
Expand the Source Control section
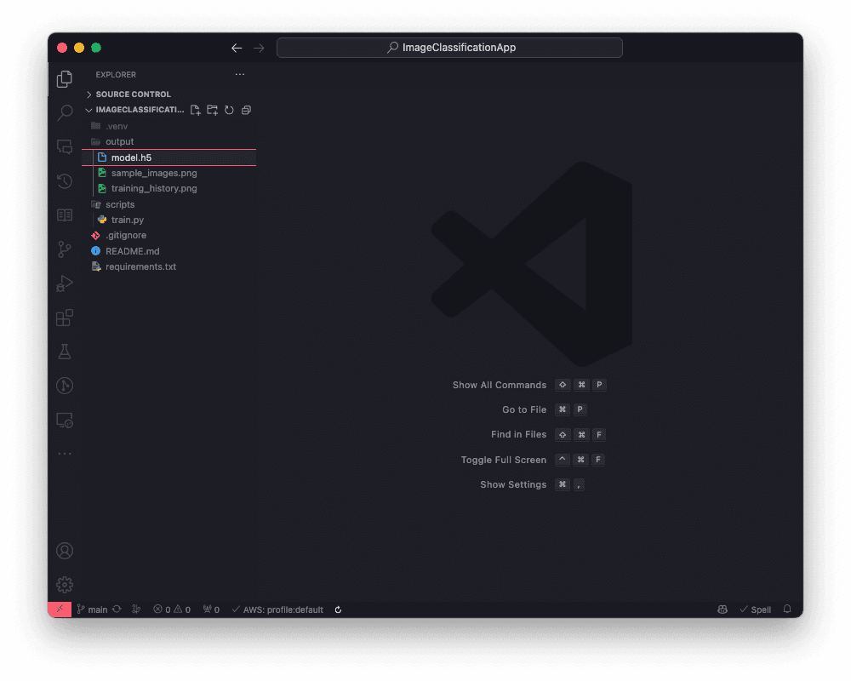click(x=168, y=94)
